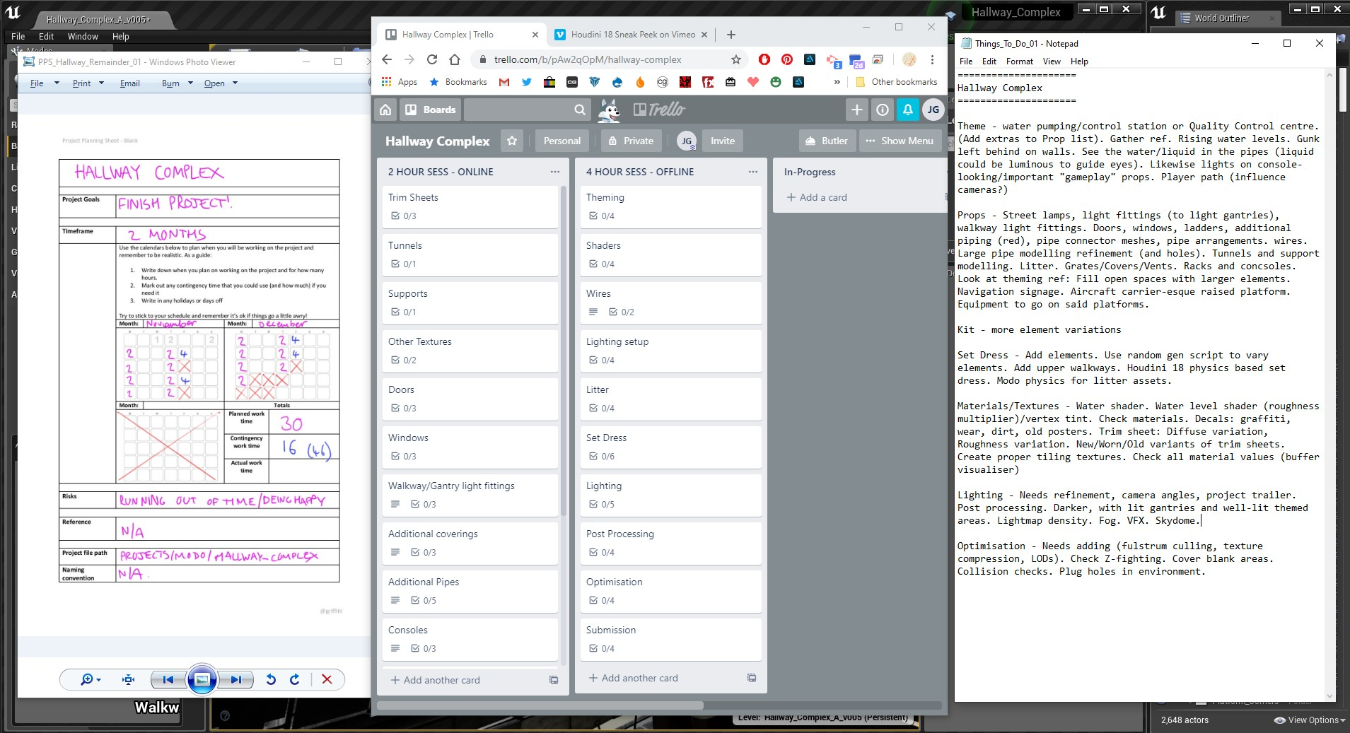Click Trello board horizontal scrollbar

(x=540, y=705)
